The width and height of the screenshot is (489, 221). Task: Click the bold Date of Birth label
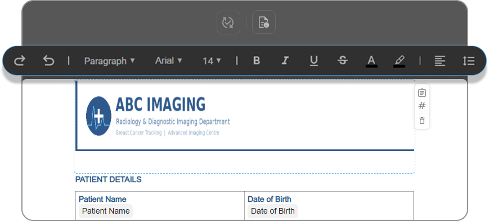click(x=270, y=199)
